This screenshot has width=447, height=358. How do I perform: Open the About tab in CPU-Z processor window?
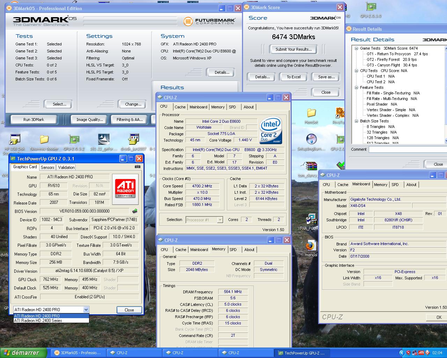(249, 107)
